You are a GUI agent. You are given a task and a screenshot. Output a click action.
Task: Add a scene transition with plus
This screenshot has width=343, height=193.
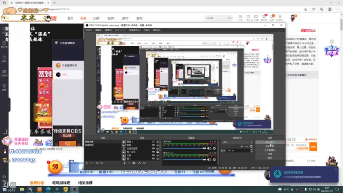point(242,146)
